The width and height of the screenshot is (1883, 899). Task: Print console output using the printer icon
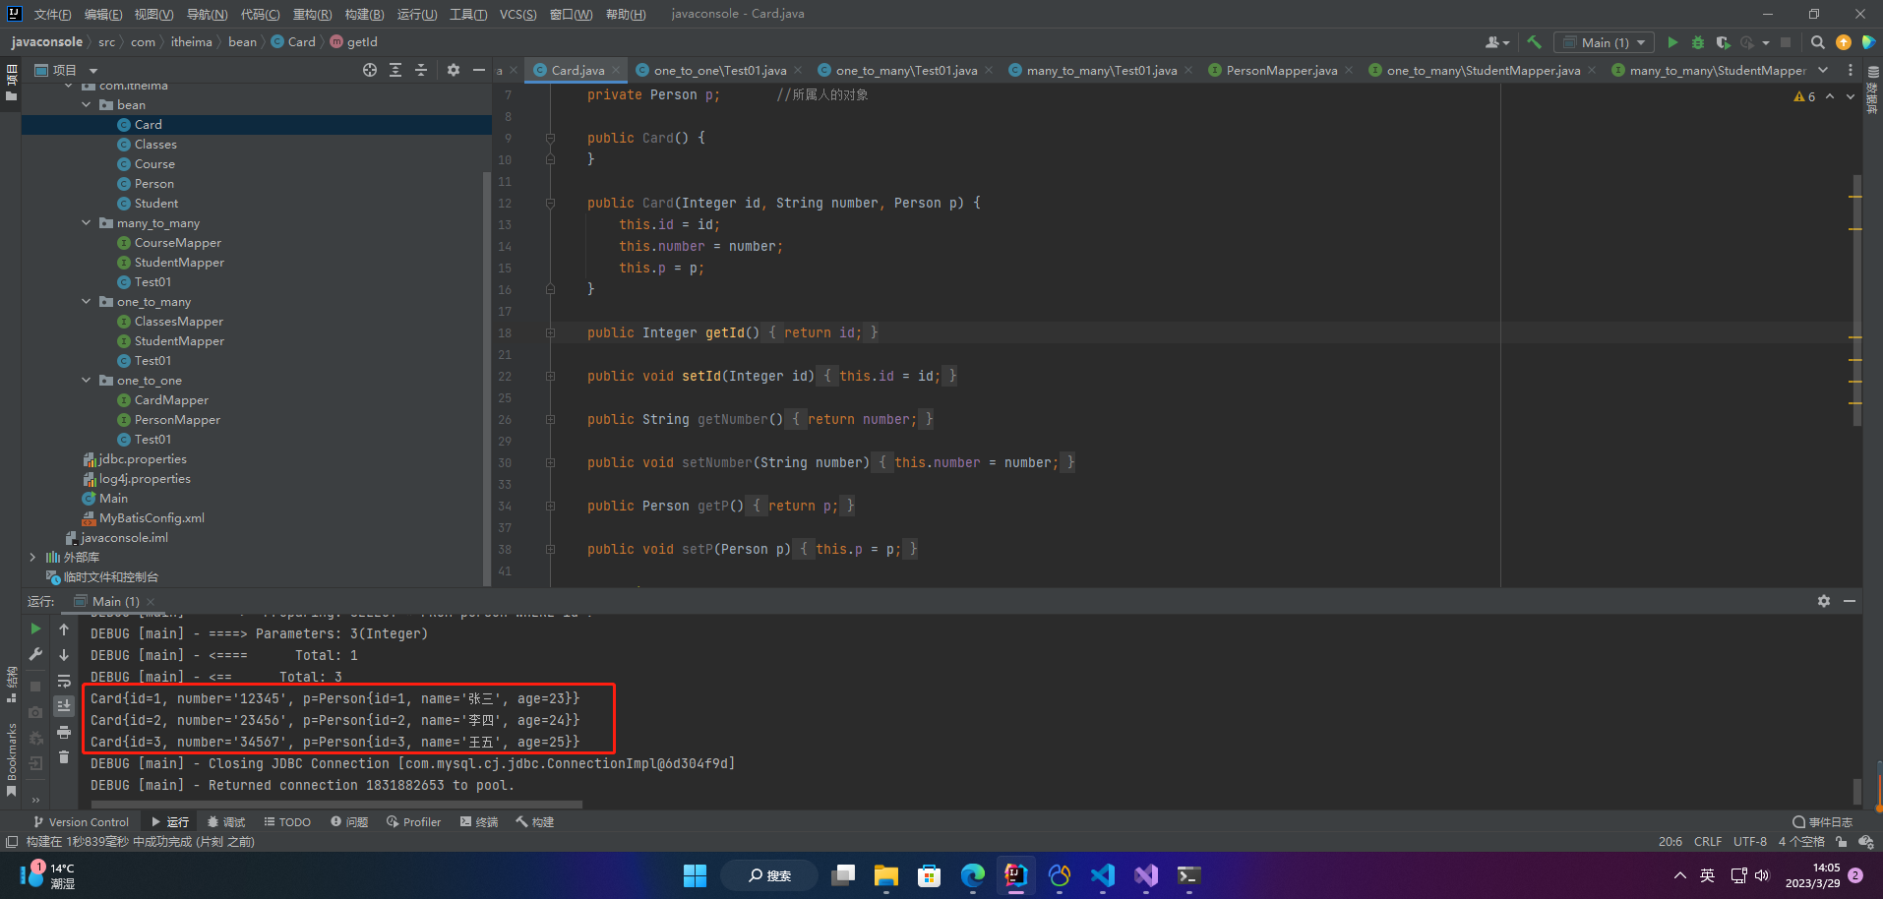pyautogui.click(x=64, y=732)
